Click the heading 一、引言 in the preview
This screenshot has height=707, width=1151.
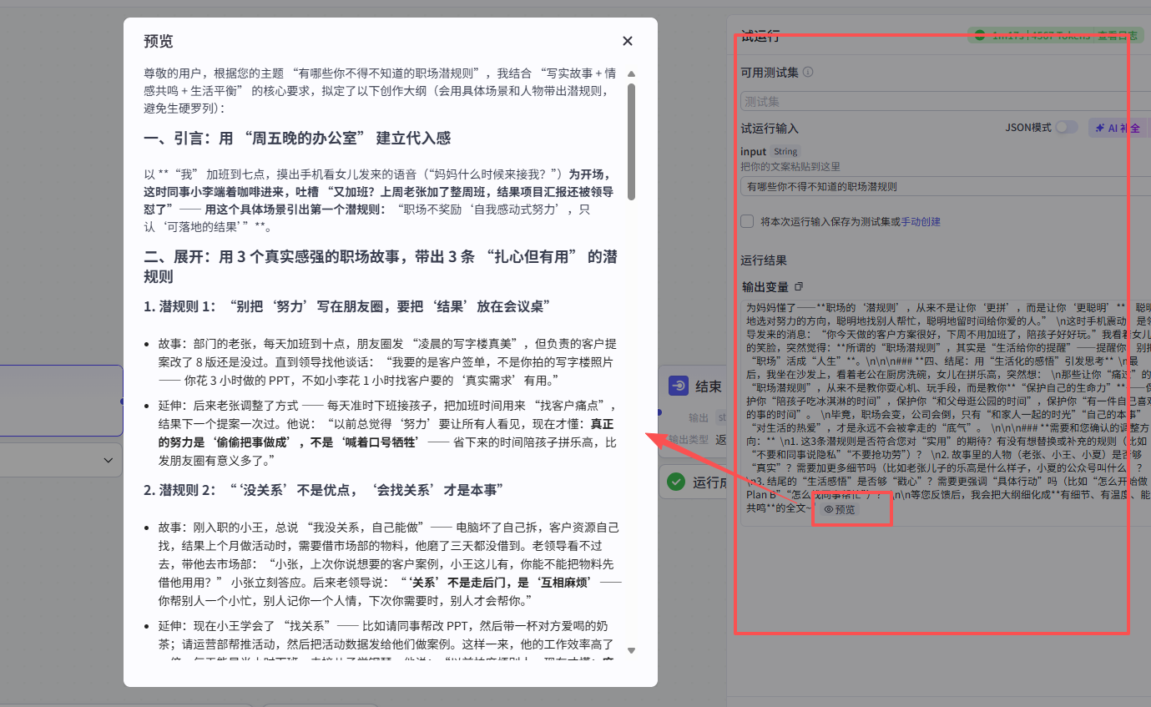[x=297, y=138]
